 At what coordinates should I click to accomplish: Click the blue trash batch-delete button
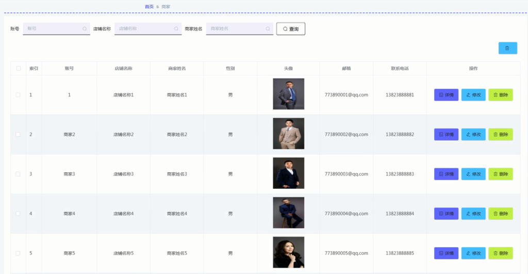tap(507, 48)
